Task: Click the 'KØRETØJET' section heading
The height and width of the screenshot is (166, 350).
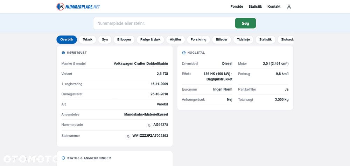Action: (77, 53)
